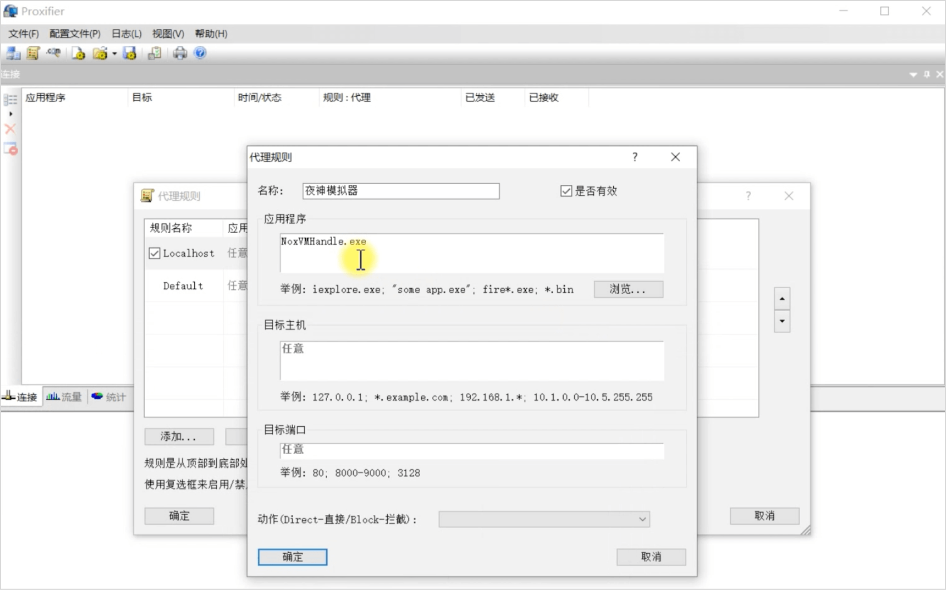Open the 日志(L) menu
This screenshot has width=946, height=590.
pyautogui.click(x=126, y=34)
